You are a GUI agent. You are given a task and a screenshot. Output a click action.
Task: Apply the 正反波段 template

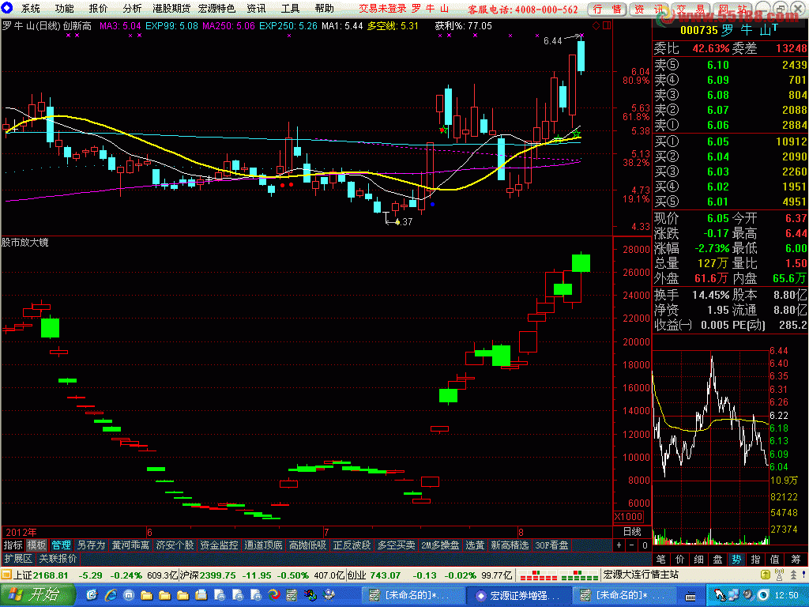tap(352, 545)
